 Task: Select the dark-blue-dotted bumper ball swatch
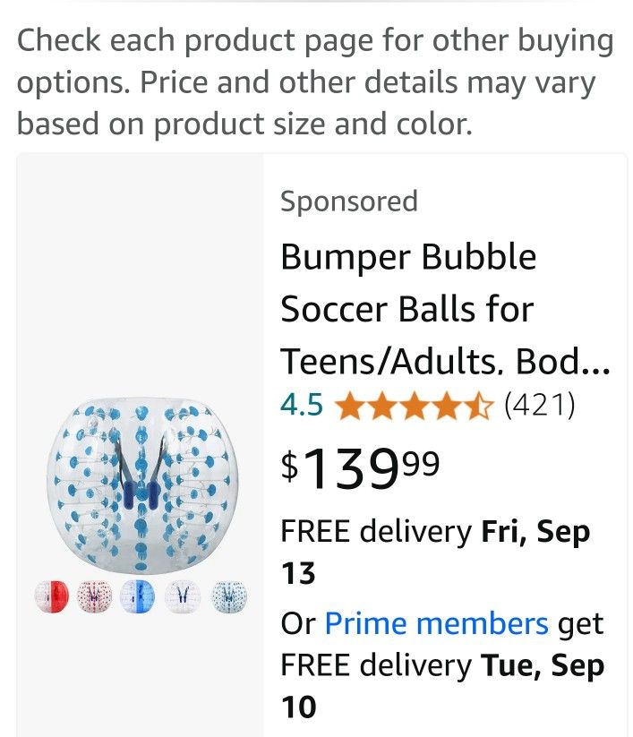click(229, 596)
